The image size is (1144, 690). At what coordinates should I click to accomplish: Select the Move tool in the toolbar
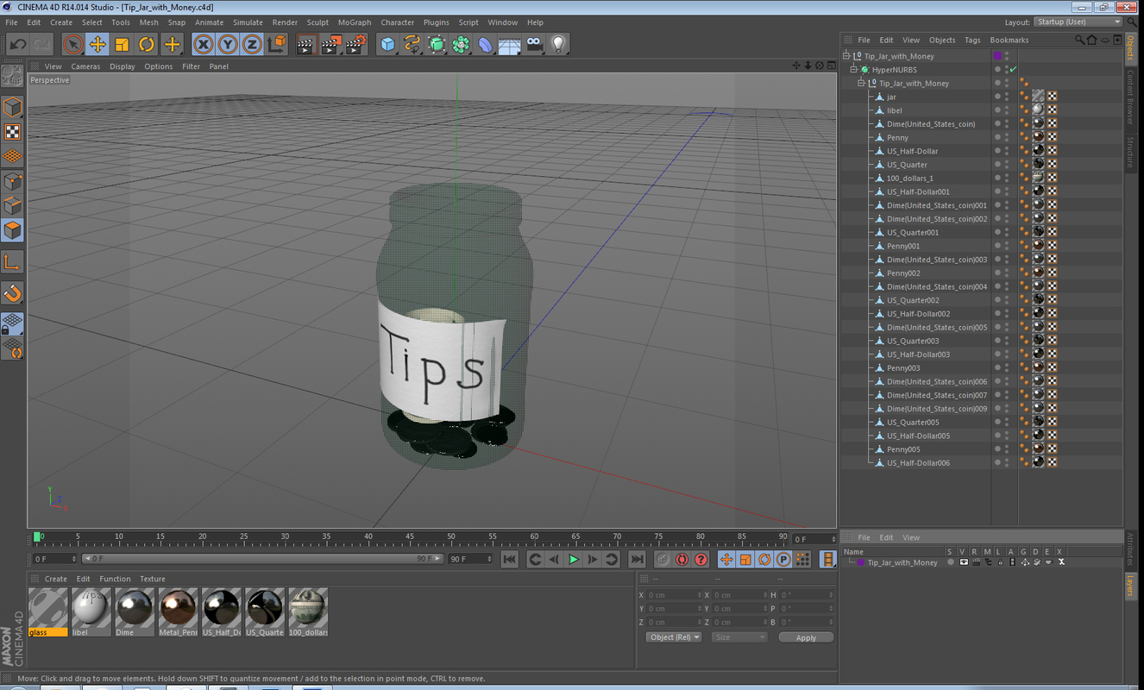pos(96,44)
